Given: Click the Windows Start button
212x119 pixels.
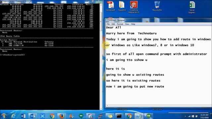Looking at the screenshot, I should [x=4, y=116].
